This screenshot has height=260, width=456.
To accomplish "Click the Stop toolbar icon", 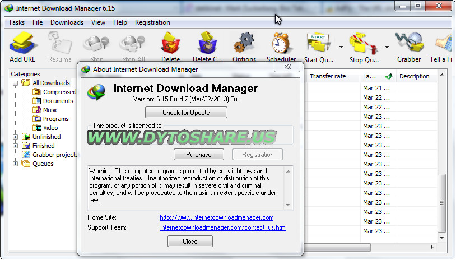I will click(96, 44).
